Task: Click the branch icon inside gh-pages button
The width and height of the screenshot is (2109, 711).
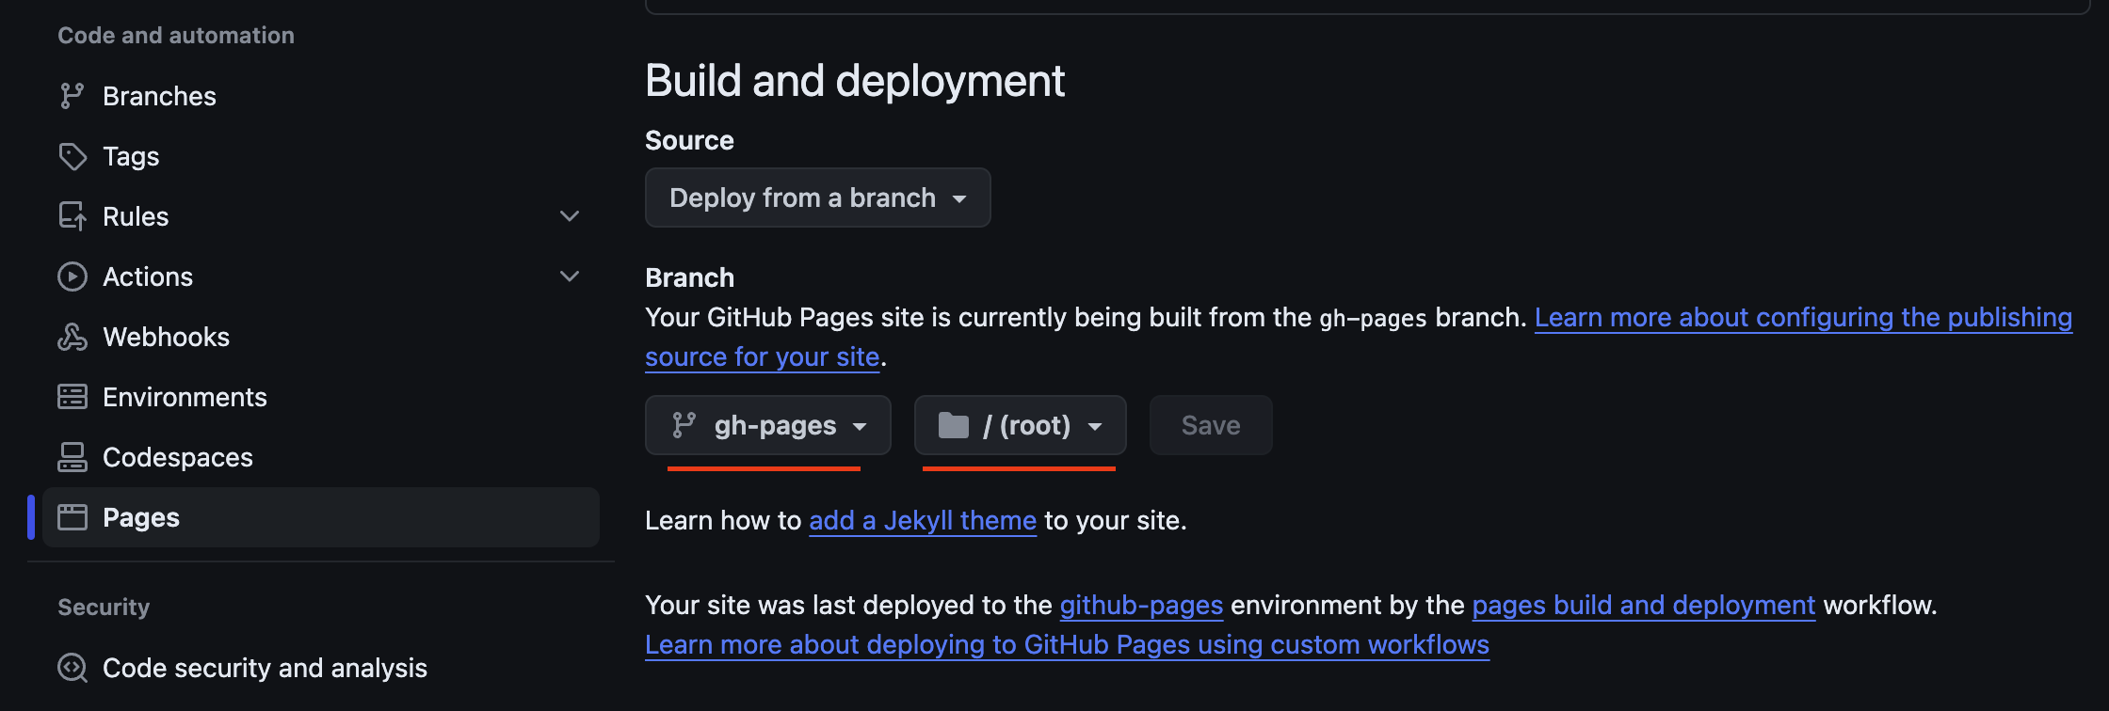Action: 684,425
